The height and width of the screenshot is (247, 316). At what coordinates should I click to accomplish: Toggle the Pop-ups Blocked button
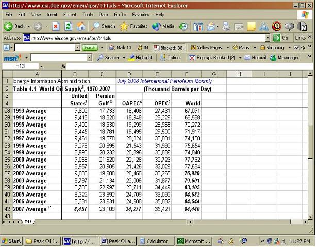click(212, 58)
